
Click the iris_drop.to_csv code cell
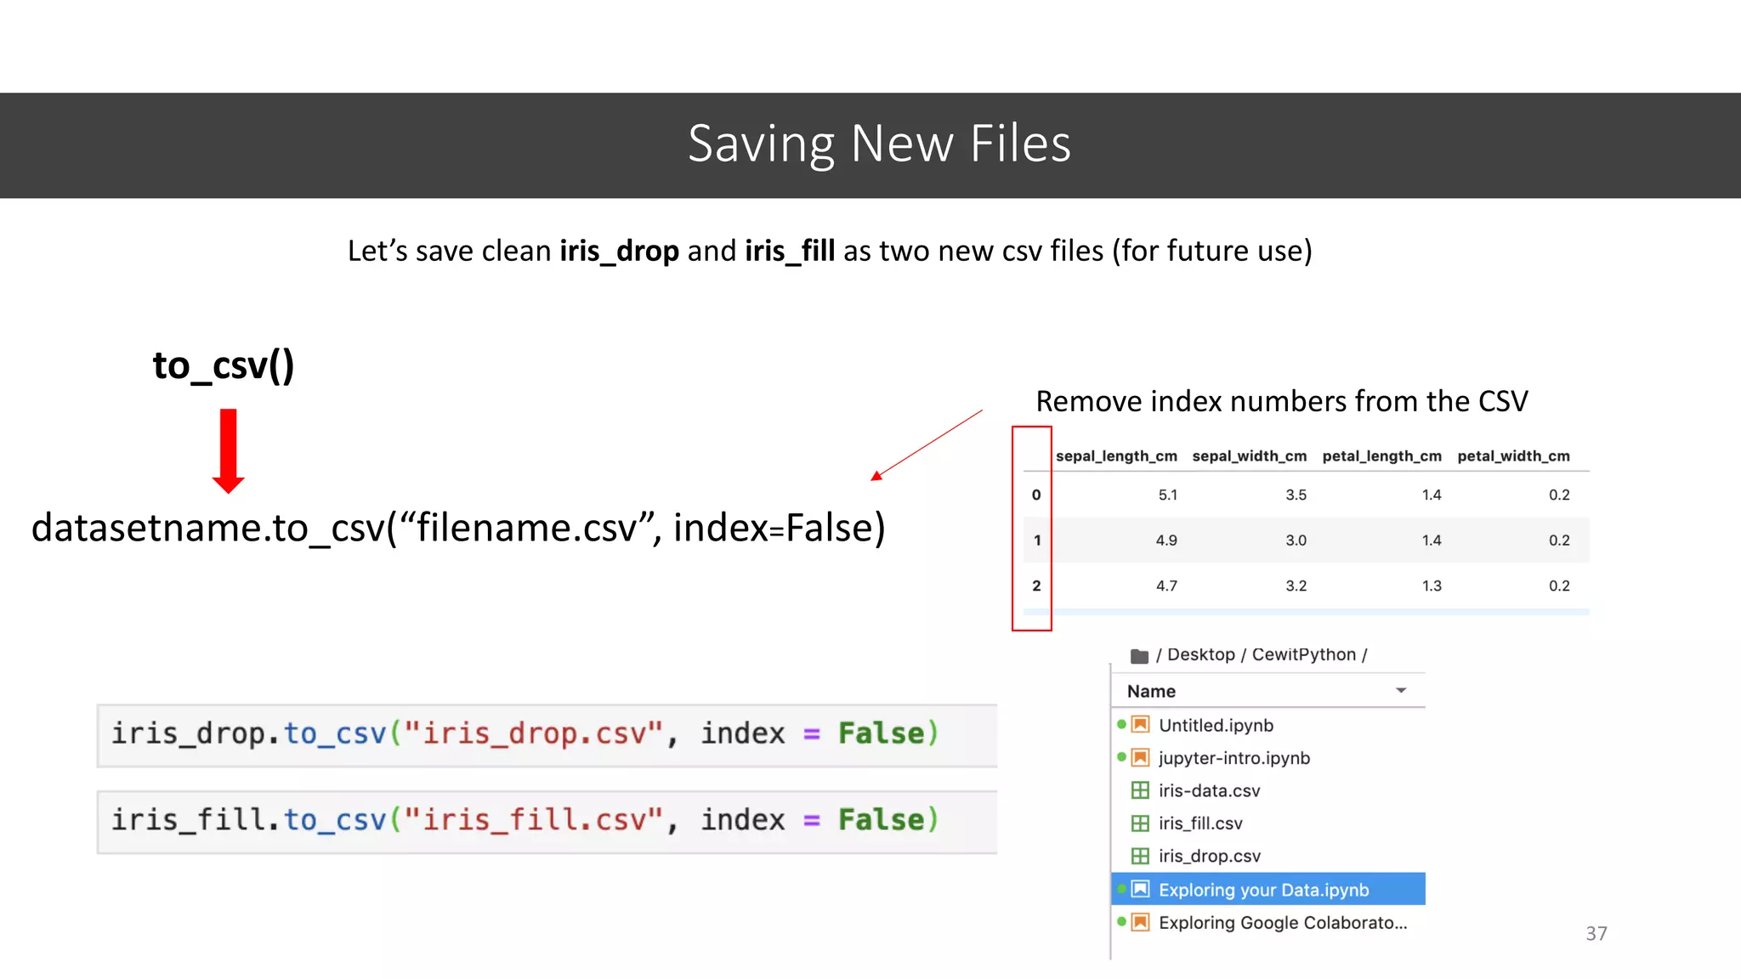[x=547, y=735]
